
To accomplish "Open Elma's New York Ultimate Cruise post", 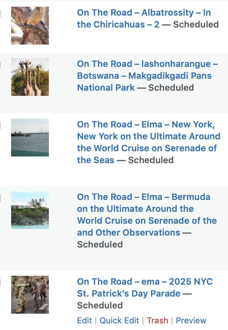I will [148, 142].
